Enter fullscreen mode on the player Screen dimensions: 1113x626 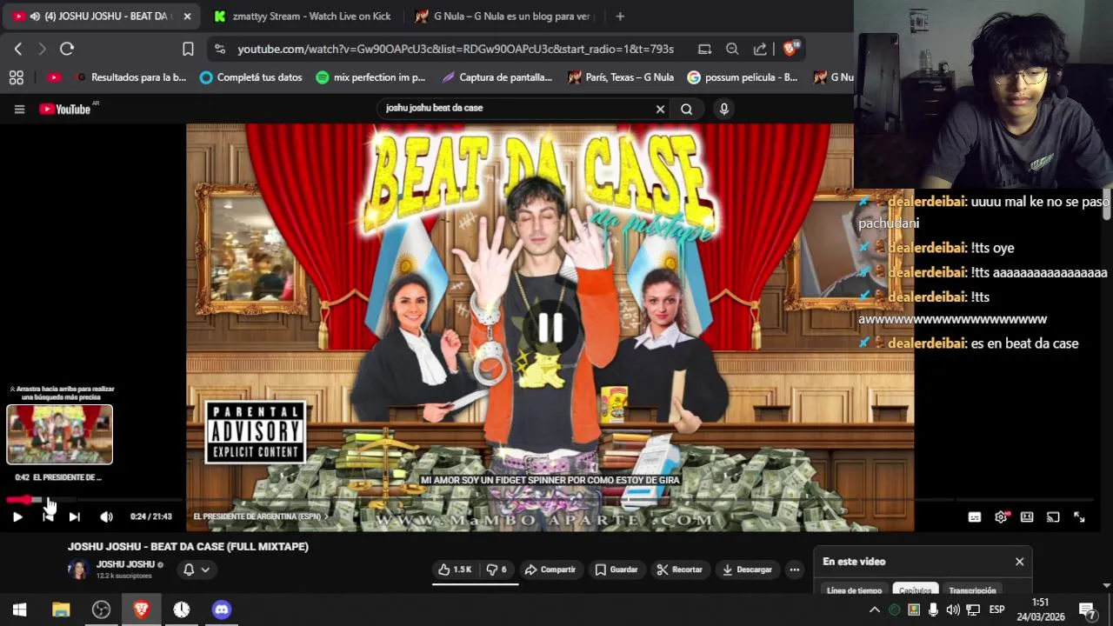coord(1079,516)
